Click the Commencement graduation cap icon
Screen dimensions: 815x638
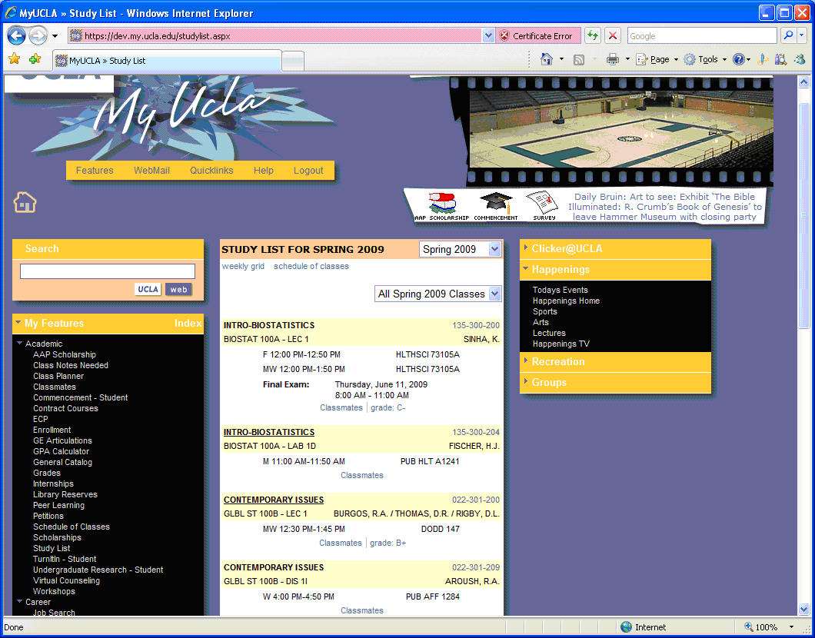[495, 203]
